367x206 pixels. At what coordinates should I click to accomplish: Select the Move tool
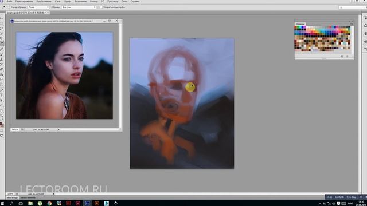coord(2,18)
